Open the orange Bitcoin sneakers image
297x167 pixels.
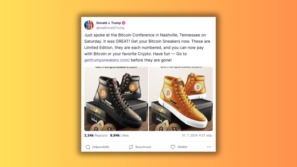point(181,99)
